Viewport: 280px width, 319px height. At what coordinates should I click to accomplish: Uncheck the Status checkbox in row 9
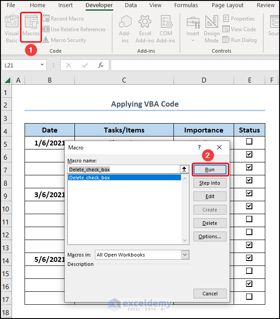tap(249, 193)
